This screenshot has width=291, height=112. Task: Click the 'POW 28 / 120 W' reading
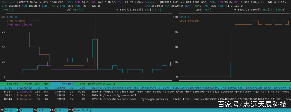coord(87,6)
